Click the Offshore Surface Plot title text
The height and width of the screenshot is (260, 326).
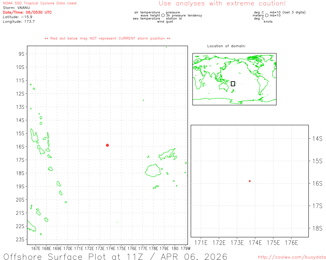(x=115, y=256)
